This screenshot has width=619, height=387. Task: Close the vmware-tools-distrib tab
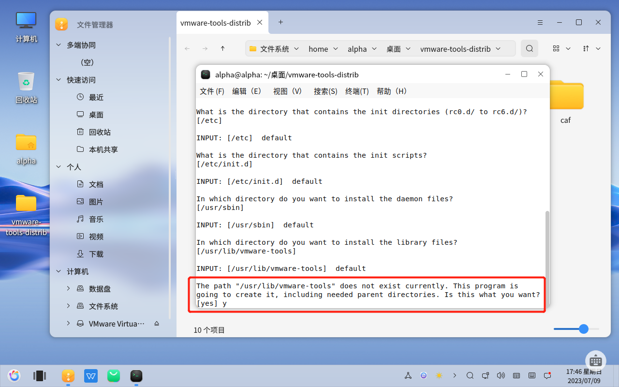coord(260,22)
